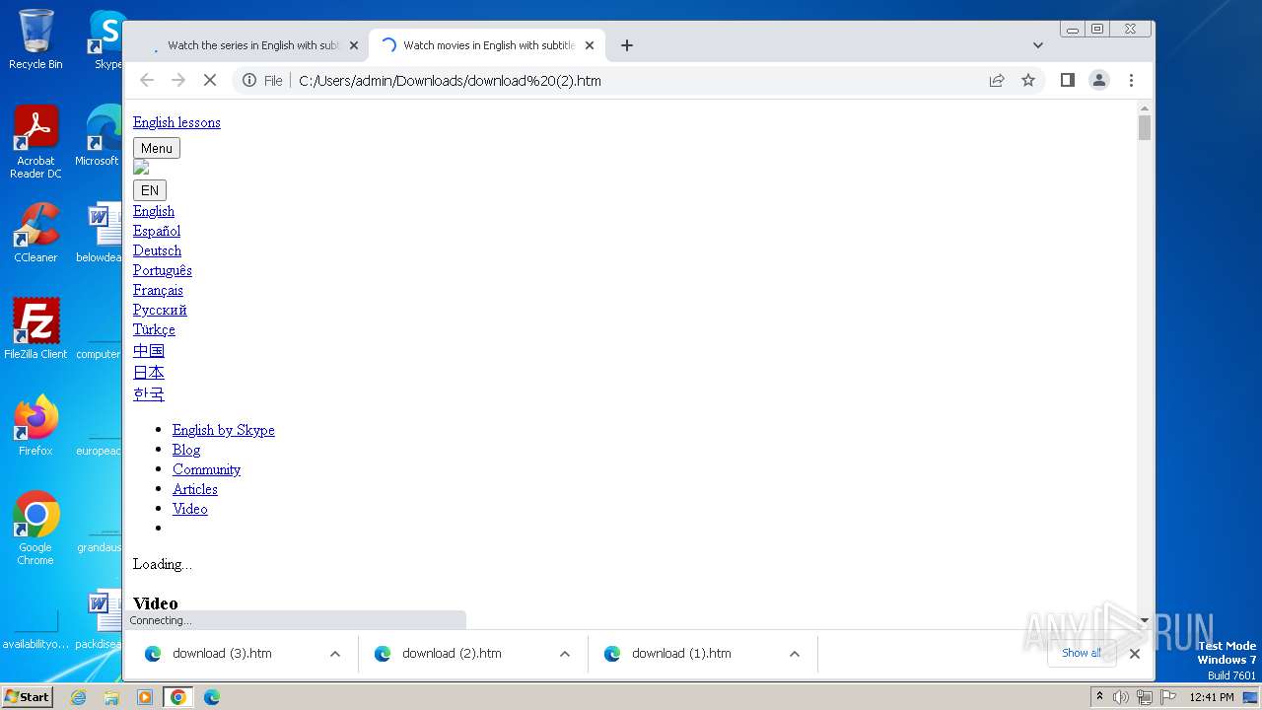Screen dimensions: 1262x710
Task: Open Blog link
Action: tap(186, 450)
